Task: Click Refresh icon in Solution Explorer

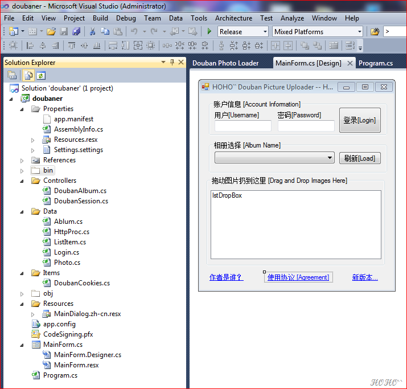Action: pyautogui.click(x=41, y=76)
